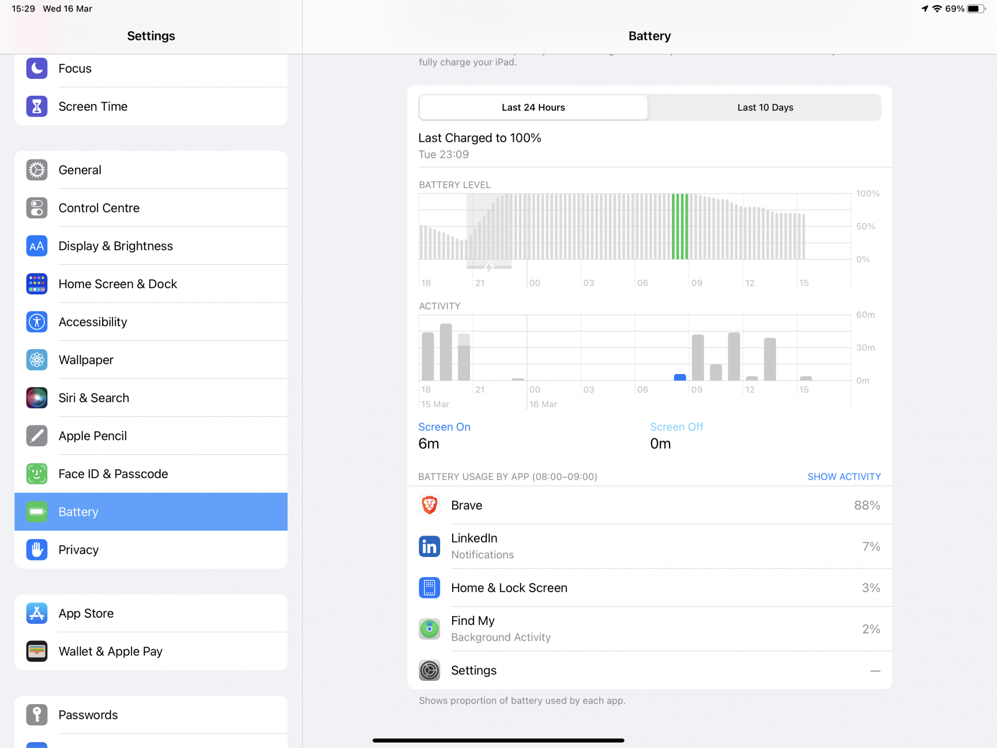The width and height of the screenshot is (997, 748).
Task: Tap the Siri & Search icon
Action: tap(37, 398)
